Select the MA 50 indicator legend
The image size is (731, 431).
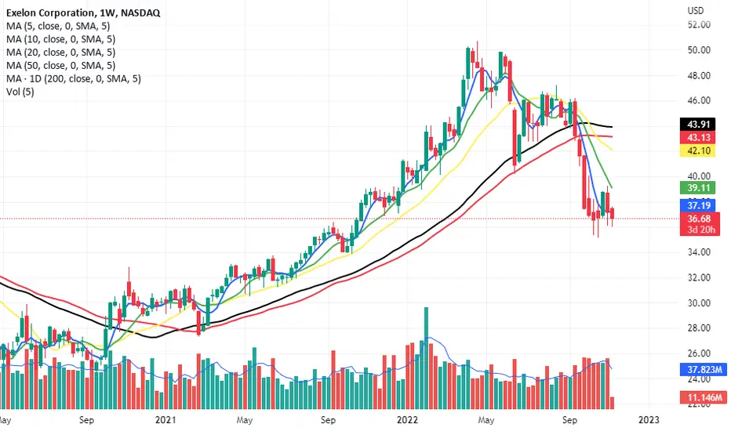click(60, 65)
